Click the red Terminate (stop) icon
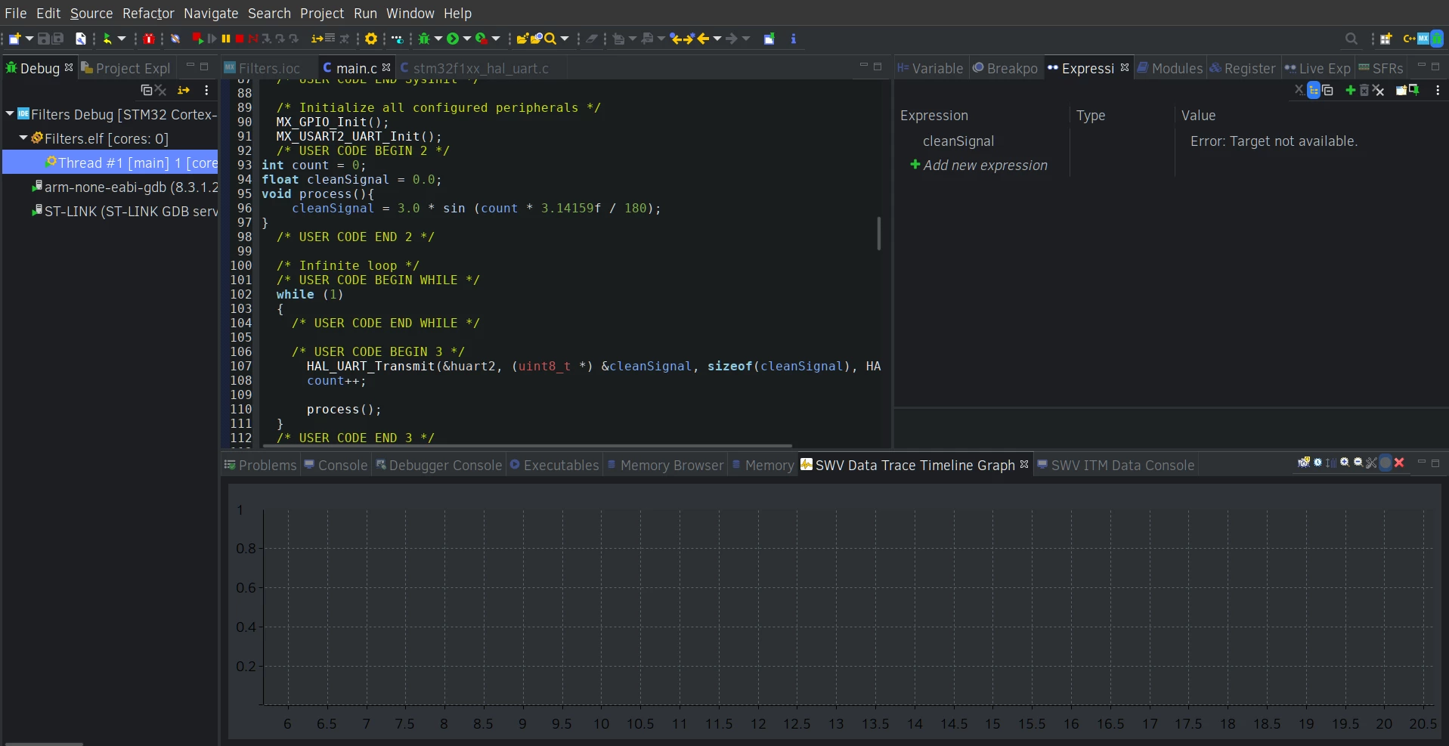This screenshot has height=746, width=1449. click(240, 39)
